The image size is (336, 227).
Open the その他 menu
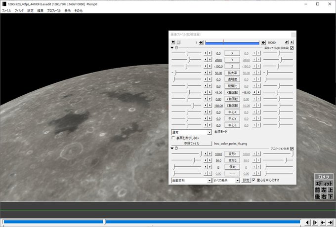78,10
